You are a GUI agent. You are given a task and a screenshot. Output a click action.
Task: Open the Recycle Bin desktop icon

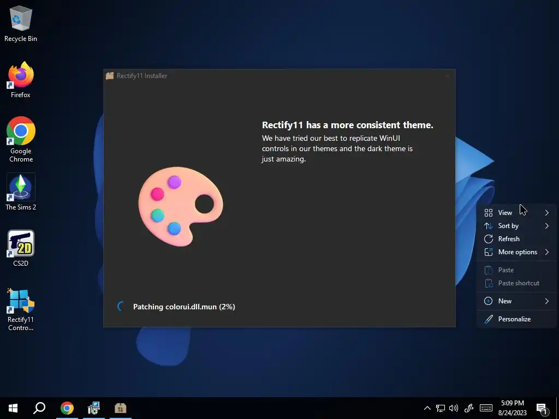tap(21, 24)
